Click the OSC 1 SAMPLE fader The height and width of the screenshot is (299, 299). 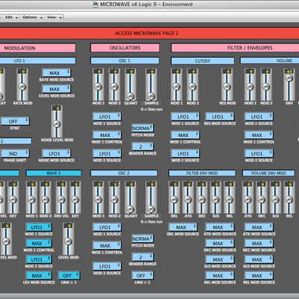(x=151, y=84)
